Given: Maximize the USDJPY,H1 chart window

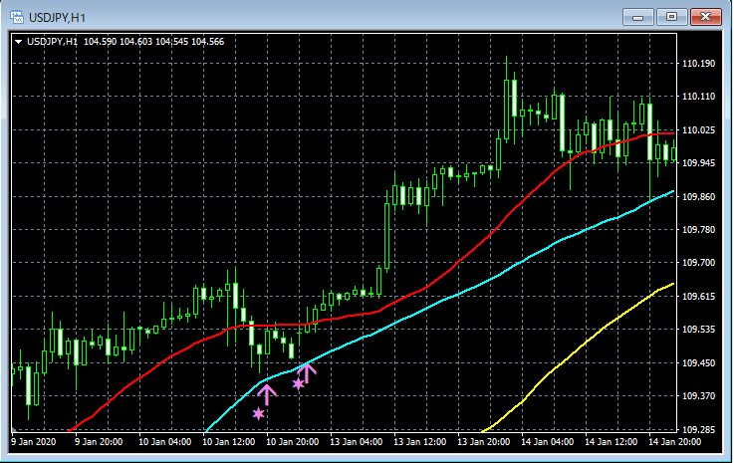Looking at the screenshot, I should click(x=671, y=17).
